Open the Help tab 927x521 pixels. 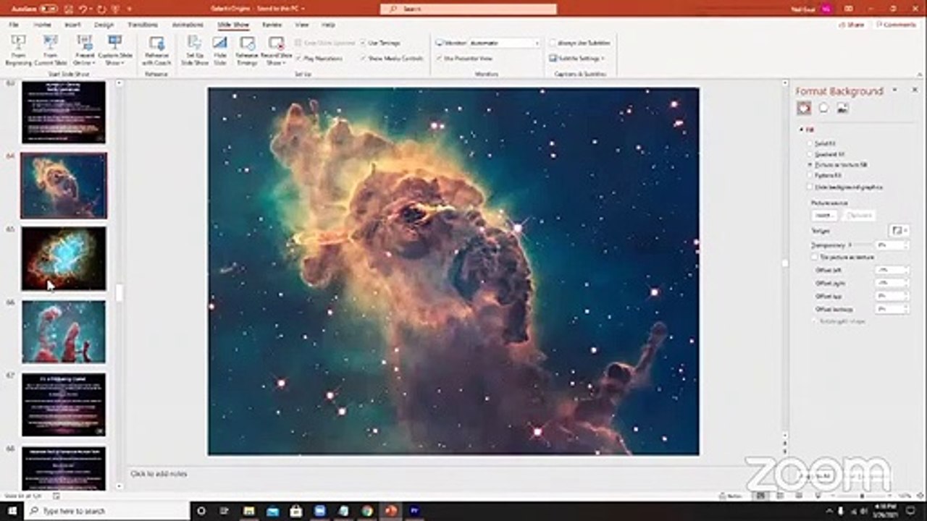point(328,25)
